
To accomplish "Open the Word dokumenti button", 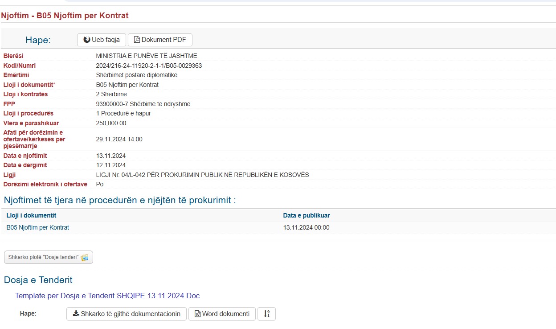I will pyautogui.click(x=222, y=314).
